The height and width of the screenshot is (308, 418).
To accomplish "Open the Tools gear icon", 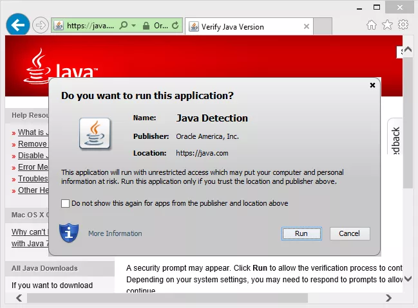I will pyautogui.click(x=403, y=24).
